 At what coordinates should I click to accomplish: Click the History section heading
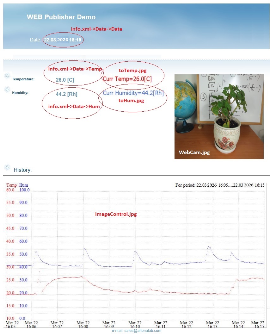click(22, 170)
